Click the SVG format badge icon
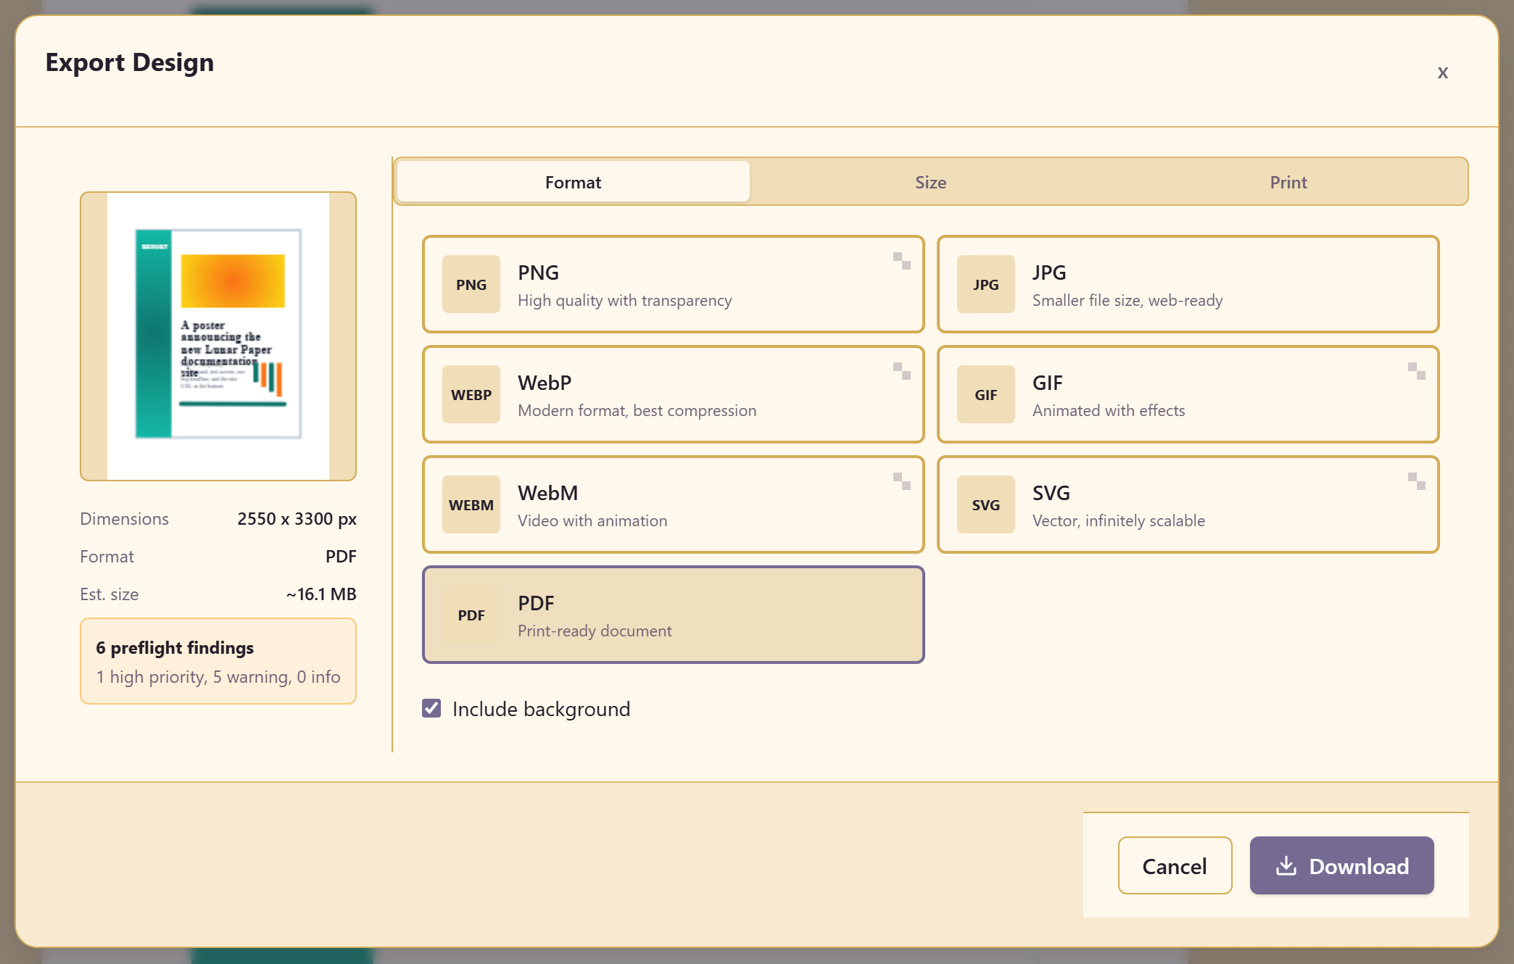The image size is (1514, 964). (x=986, y=504)
